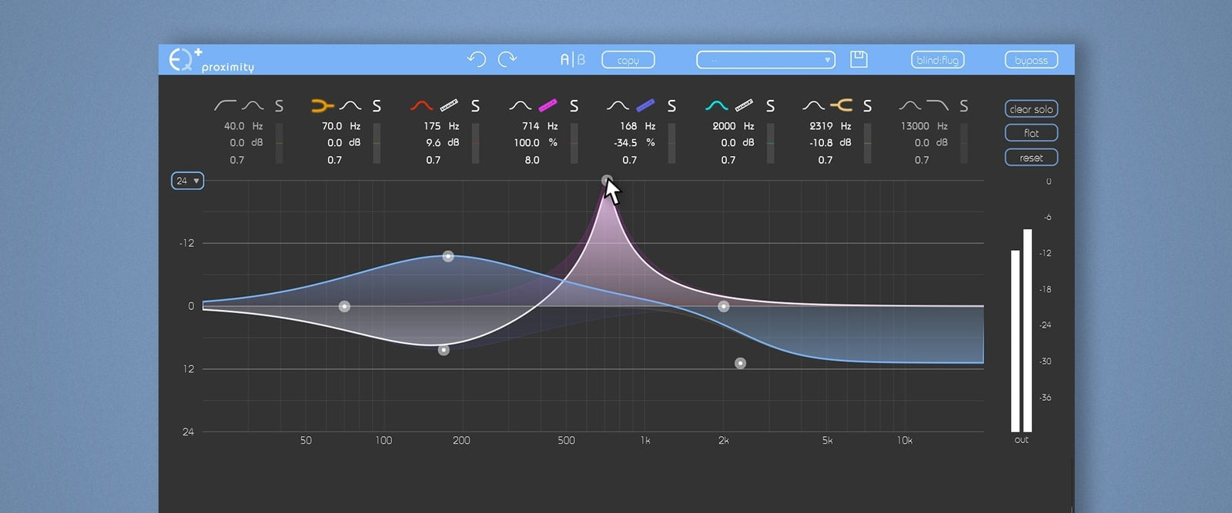Click the white bell icon on 168 Hz band
The height and width of the screenshot is (513, 1232).
[x=618, y=105]
